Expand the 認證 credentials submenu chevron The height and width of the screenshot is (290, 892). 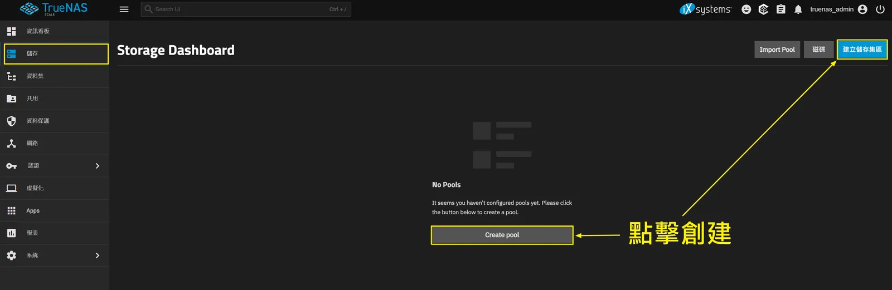pyautogui.click(x=98, y=166)
